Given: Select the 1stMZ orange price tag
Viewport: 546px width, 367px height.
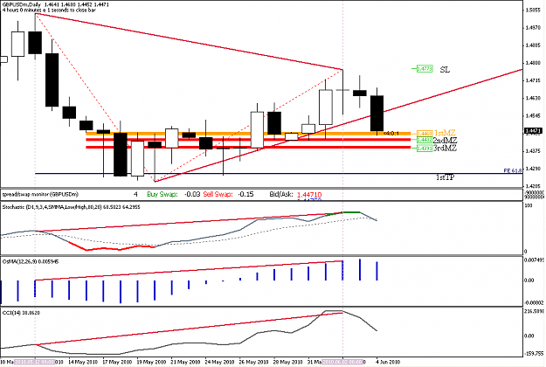Looking at the screenshot, I should point(425,134).
